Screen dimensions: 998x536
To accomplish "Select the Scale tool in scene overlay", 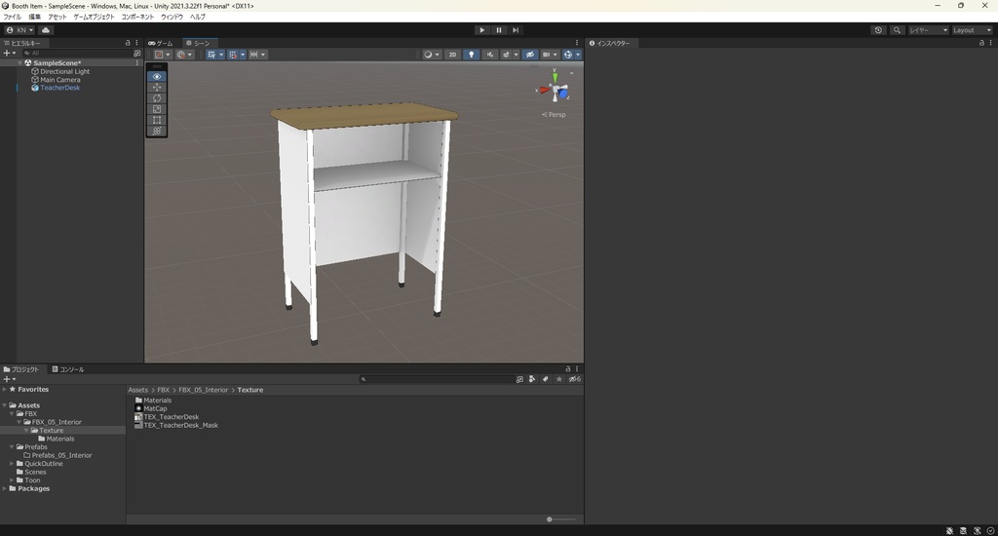I will [157, 109].
